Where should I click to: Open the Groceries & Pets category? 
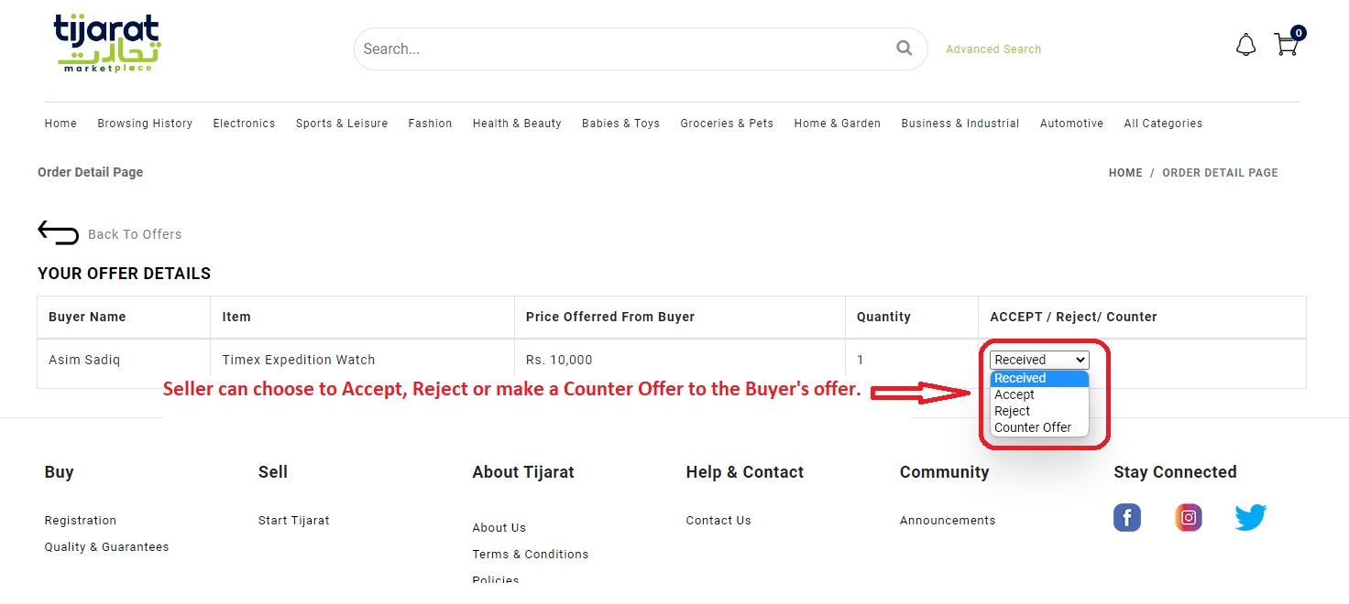pyautogui.click(x=727, y=124)
